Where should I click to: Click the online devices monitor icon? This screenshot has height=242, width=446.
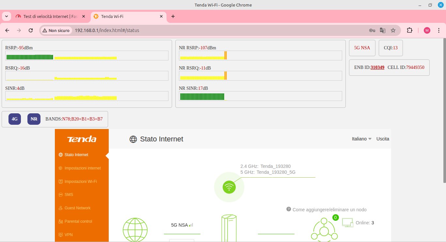point(347,223)
